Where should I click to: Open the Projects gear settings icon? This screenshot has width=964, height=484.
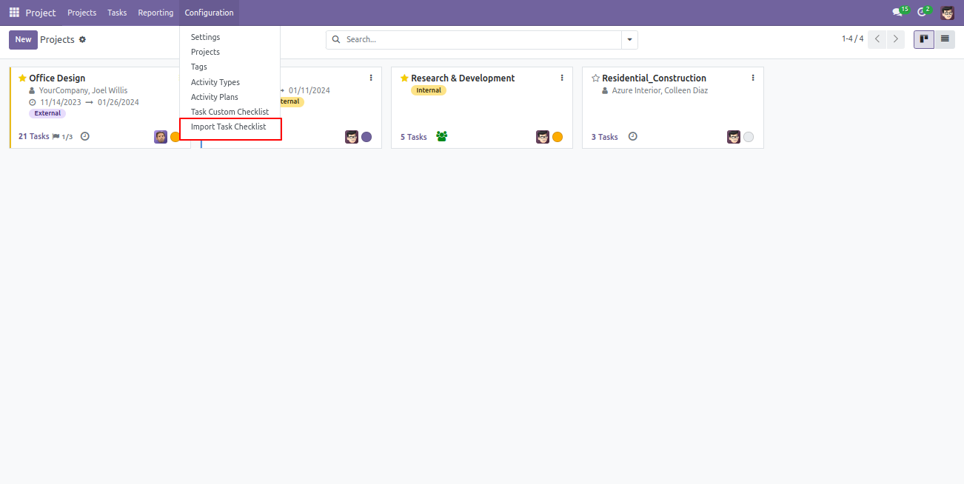coord(82,39)
